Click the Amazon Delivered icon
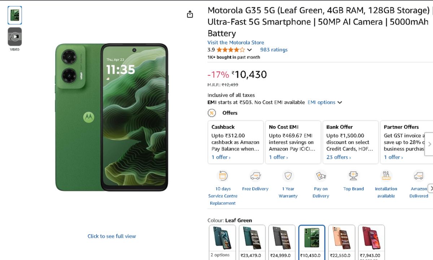 419,176
